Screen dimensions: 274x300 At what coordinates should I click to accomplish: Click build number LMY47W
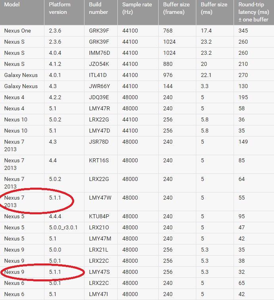100,198
